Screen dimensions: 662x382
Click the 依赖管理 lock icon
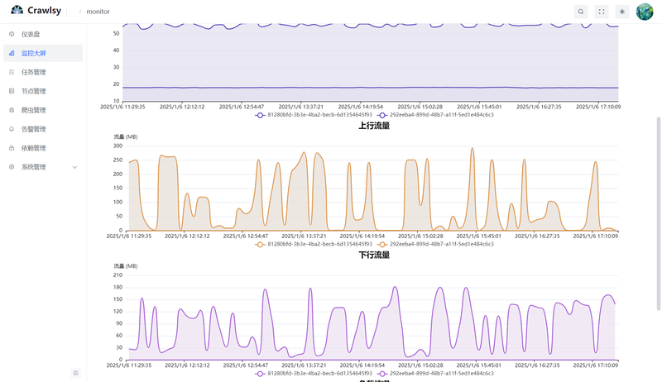(x=12, y=148)
